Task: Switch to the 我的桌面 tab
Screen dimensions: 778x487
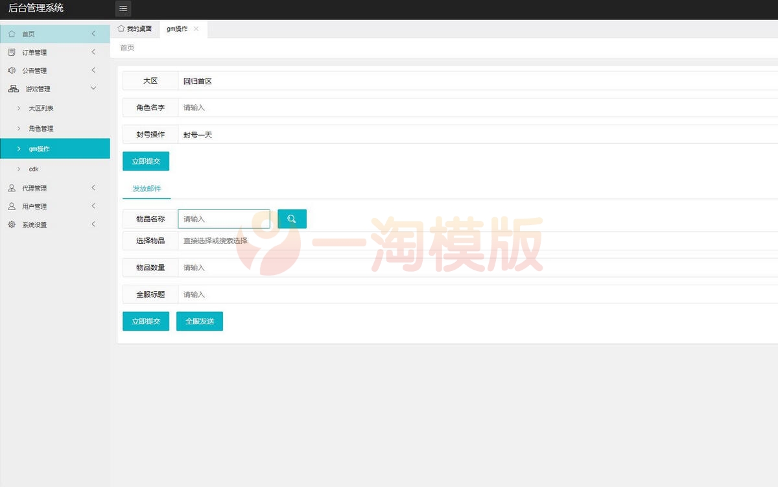Action: [x=135, y=29]
